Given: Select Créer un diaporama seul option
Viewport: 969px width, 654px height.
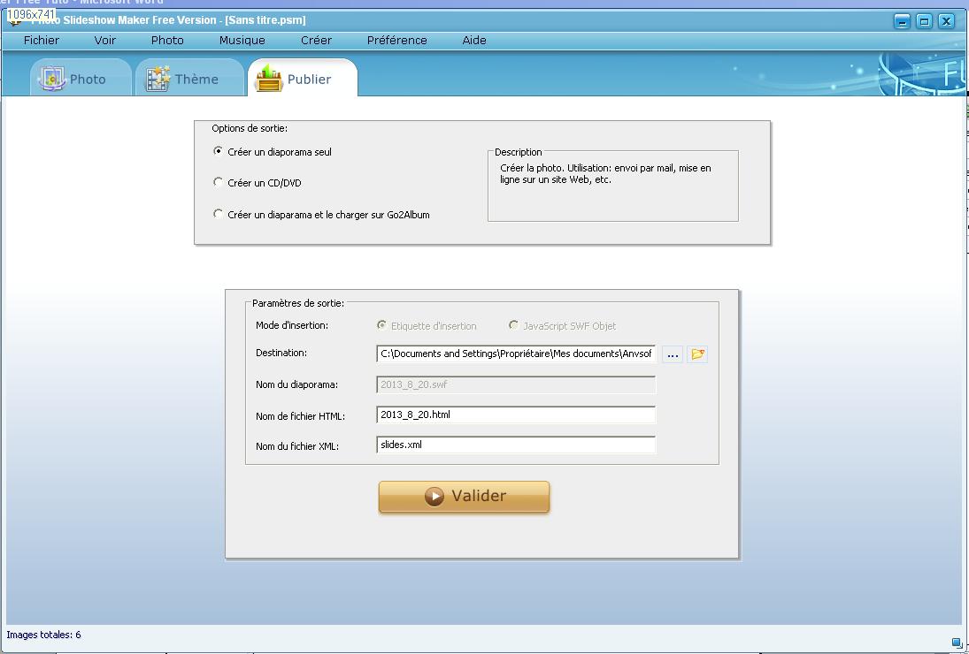Looking at the screenshot, I should click(x=219, y=151).
